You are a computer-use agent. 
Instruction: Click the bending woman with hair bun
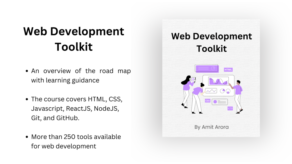[x=198, y=98]
